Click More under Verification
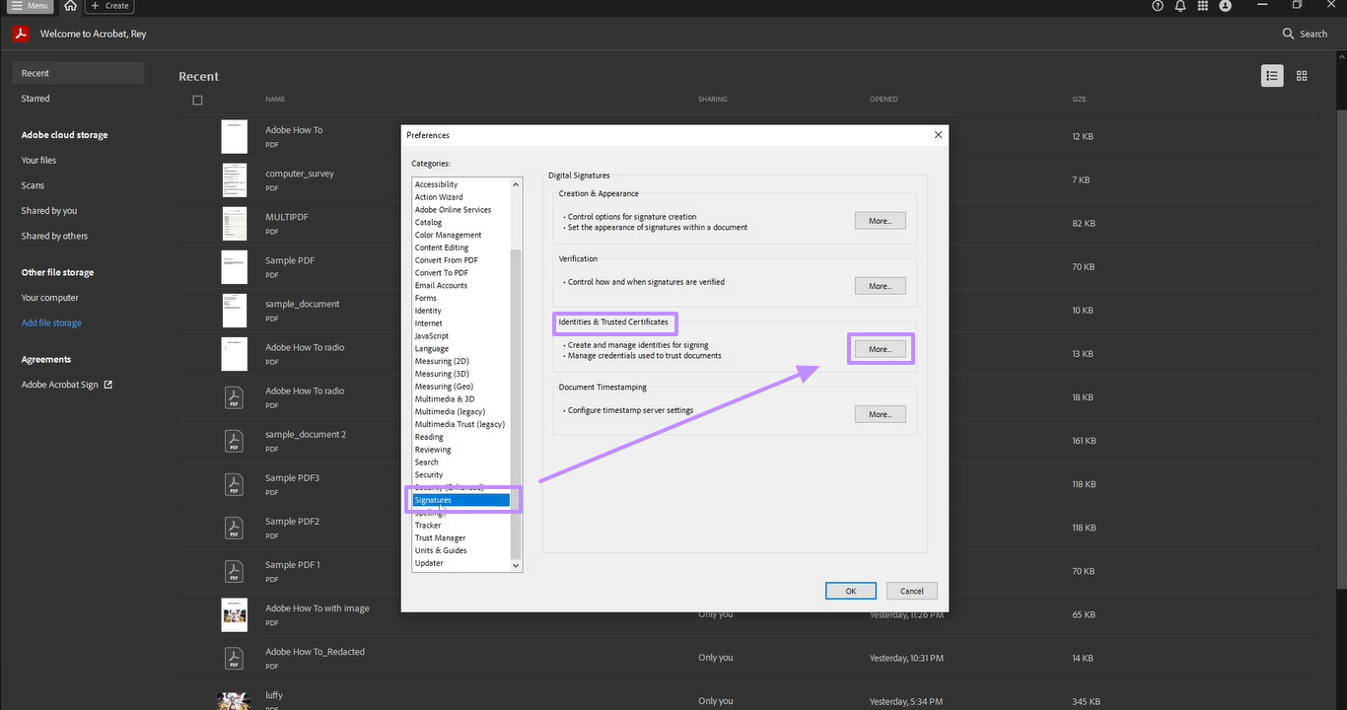Screen dimensions: 1347x710 pos(880,286)
